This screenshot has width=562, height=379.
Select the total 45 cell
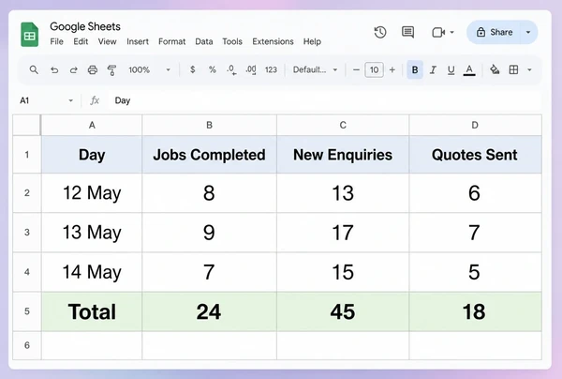[343, 311]
